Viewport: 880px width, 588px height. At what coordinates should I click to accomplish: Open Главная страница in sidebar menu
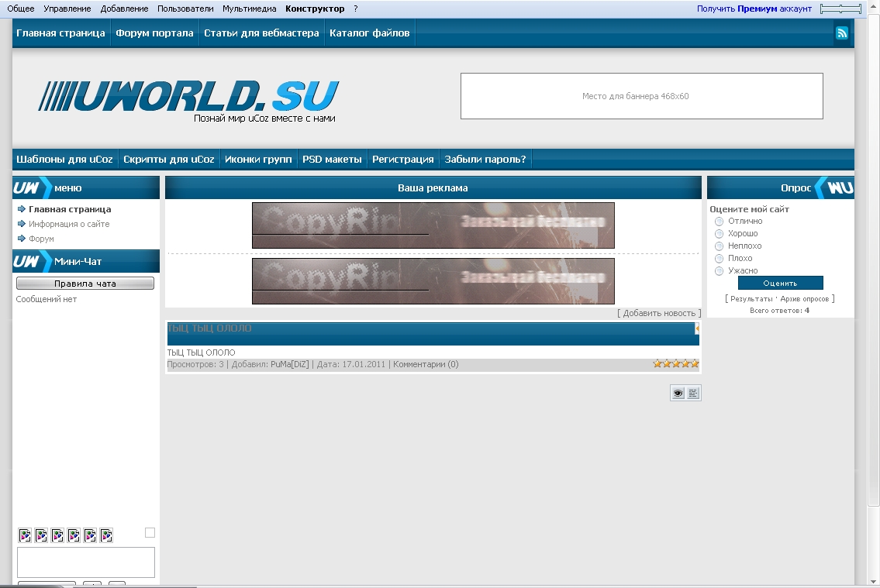pyautogui.click(x=70, y=209)
